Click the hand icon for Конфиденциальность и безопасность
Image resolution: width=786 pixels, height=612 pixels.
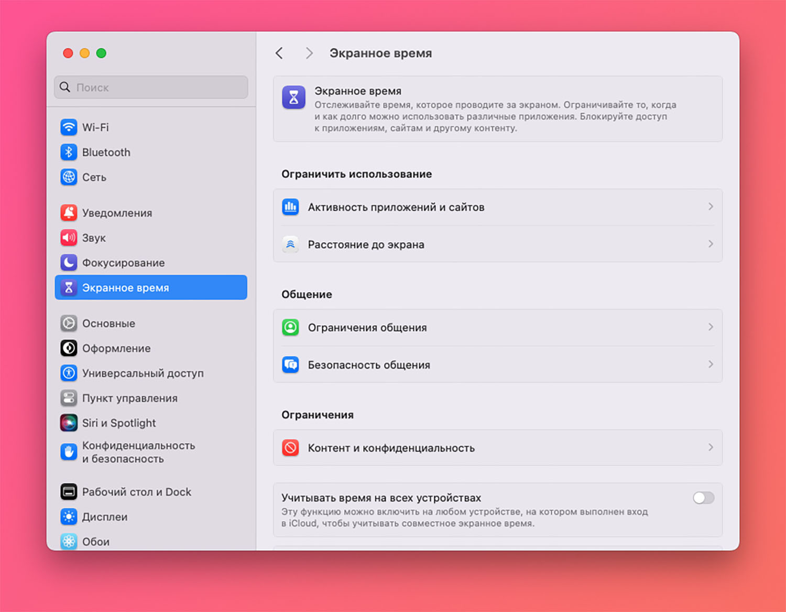click(69, 452)
